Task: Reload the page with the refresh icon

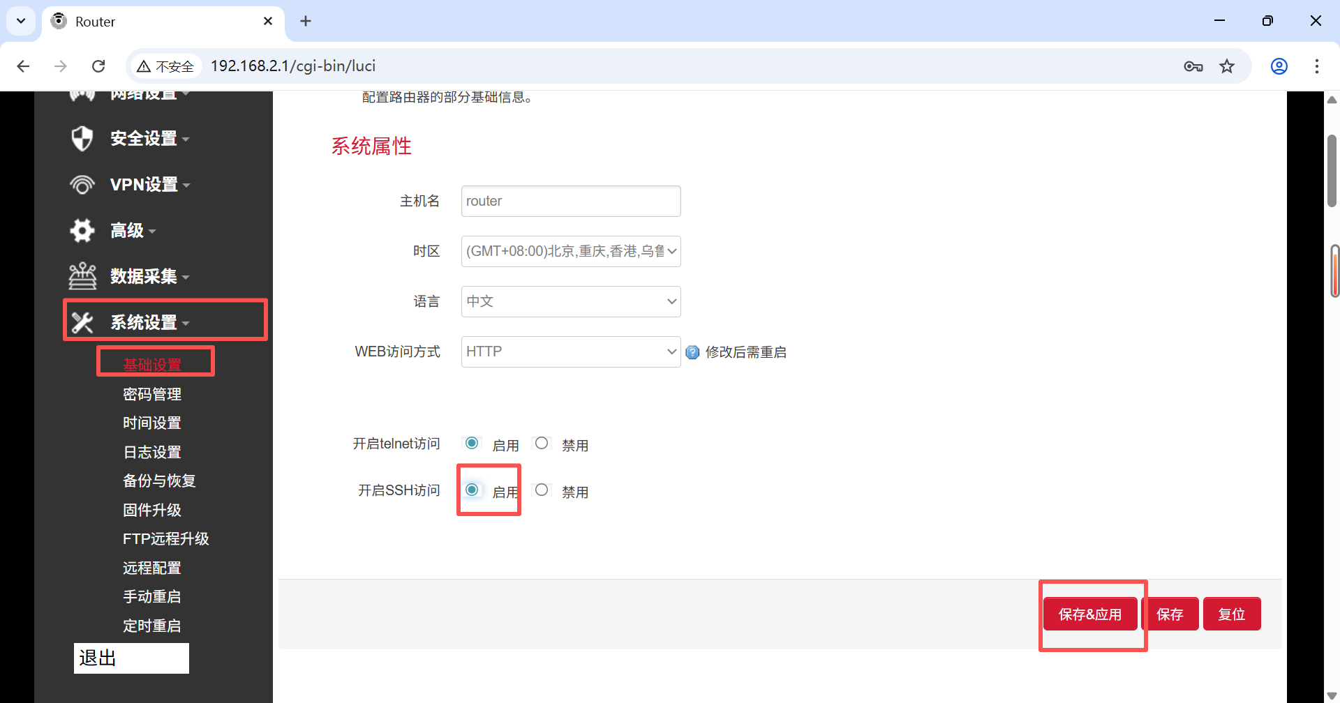Action: (98, 66)
